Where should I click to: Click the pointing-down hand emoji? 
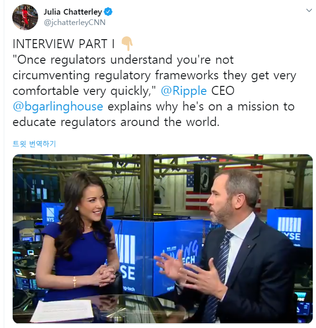click(127, 43)
